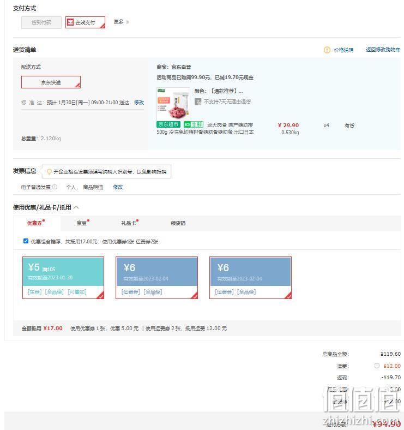Click 返回修改购物车 link
The width and height of the screenshot is (404, 430).
pyautogui.click(x=383, y=50)
